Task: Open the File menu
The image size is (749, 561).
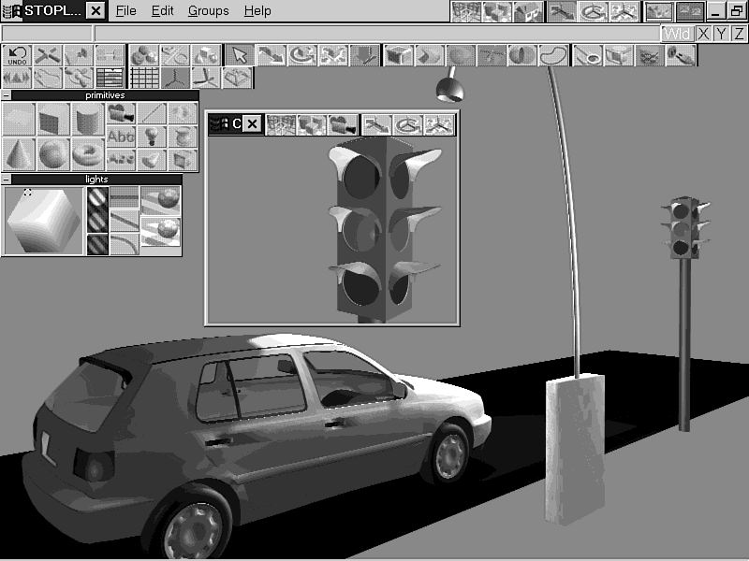Action: point(125,11)
